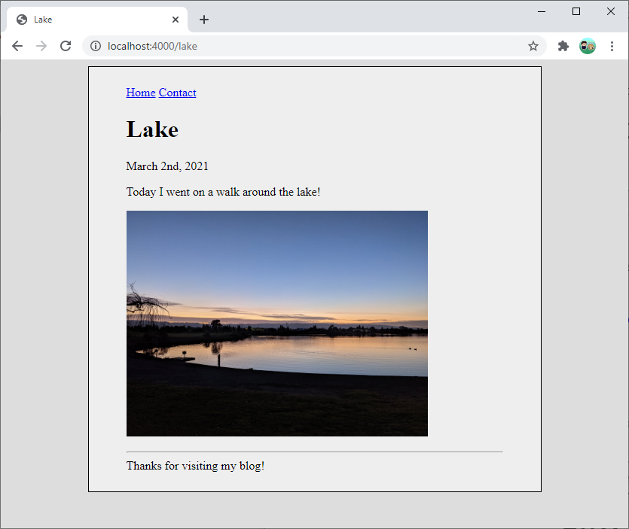Image resolution: width=629 pixels, height=529 pixels.
Task: Click the forward navigation arrow
Action: point(41,46)
